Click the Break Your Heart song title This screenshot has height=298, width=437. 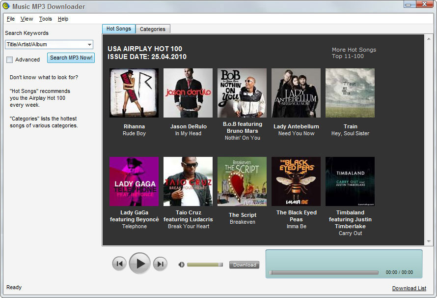click(189, 226)
